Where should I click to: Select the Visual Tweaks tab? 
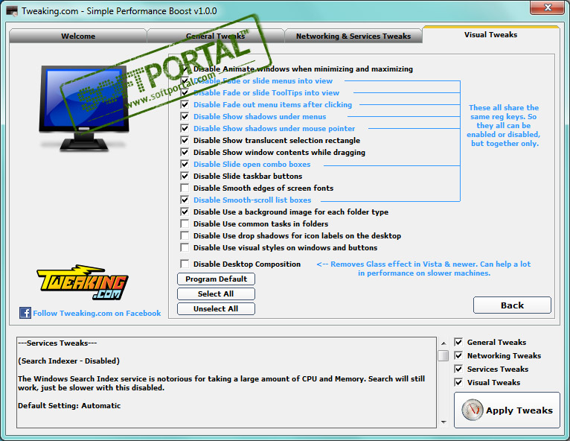point(491,34)
